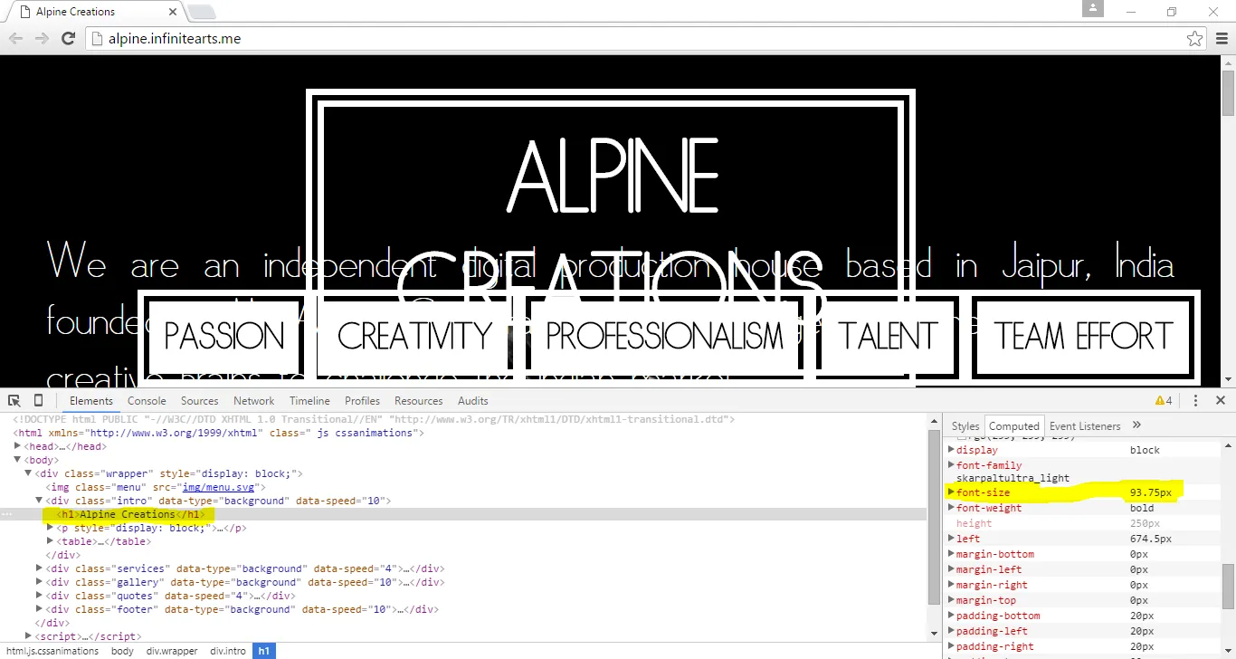1236x659 pixels.
Task: Switch to the Elements tab
Action: coord(91,401)
